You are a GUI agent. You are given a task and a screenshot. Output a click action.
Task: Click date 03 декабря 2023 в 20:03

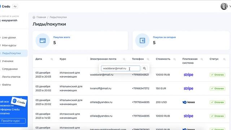pyautogui.click(x=43, y=75)
